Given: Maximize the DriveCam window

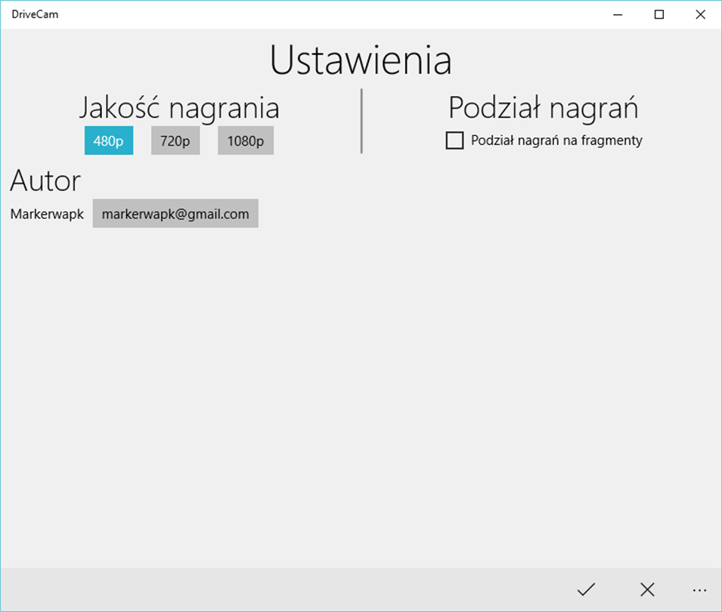Looking at the screenshot, I should (658, 14).
